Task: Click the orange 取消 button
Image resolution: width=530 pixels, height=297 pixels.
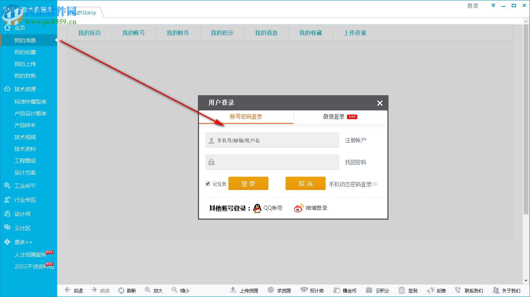Action: tap(305, 184)
